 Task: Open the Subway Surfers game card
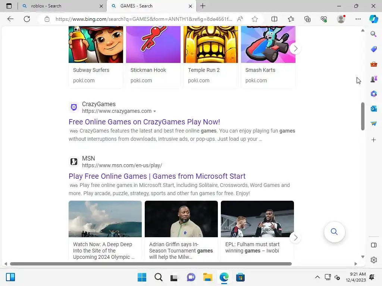point(96,57)
